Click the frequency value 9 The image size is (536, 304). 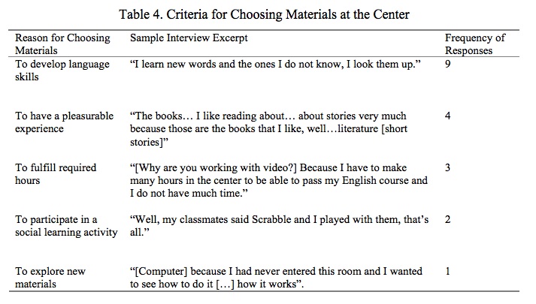pyautogui.click(x=449, y=65)
